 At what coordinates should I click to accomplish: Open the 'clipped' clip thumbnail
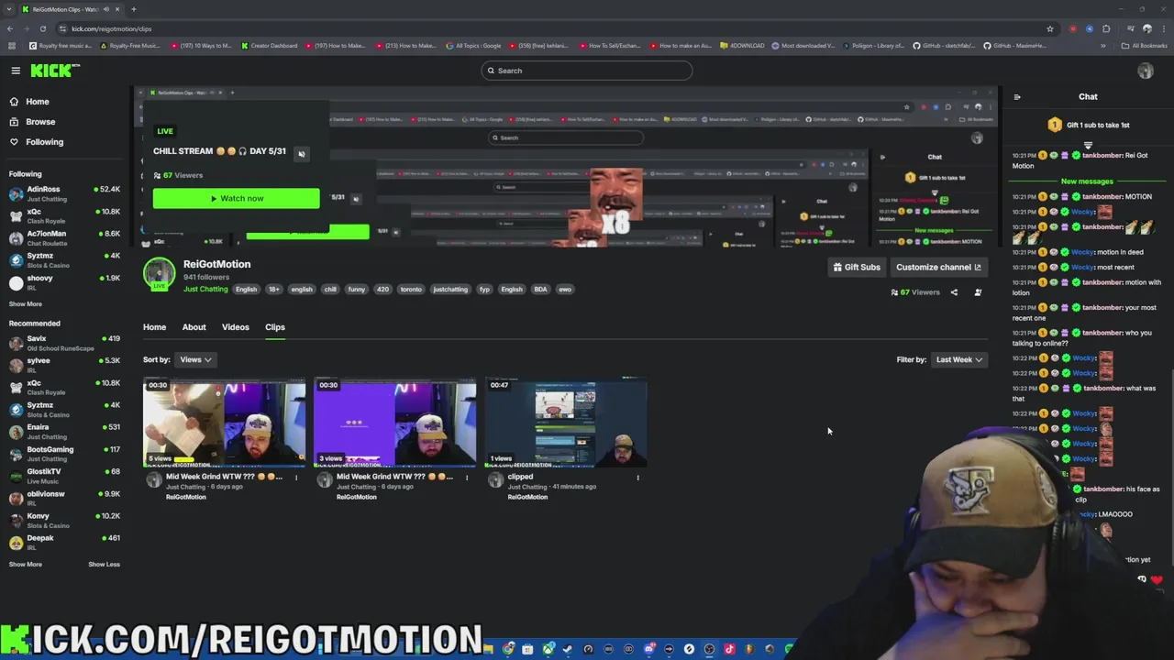pyautogui.click(x=565, y=423)
